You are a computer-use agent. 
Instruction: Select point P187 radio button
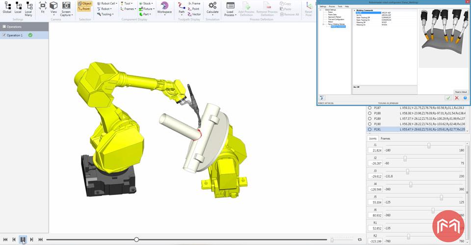pyautogui.click(x=370, y=108)
